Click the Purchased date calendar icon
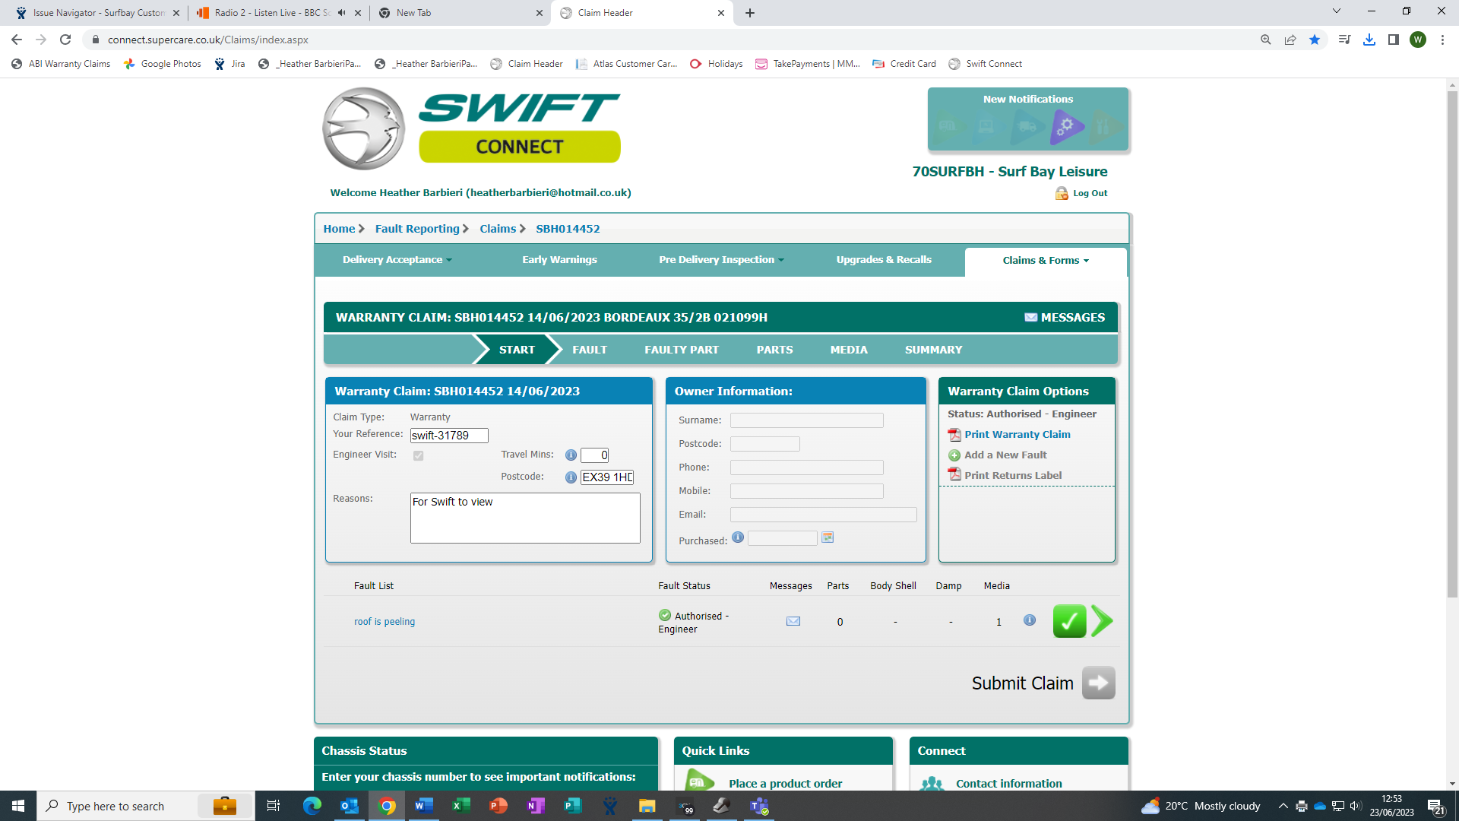 pos(828,537)
